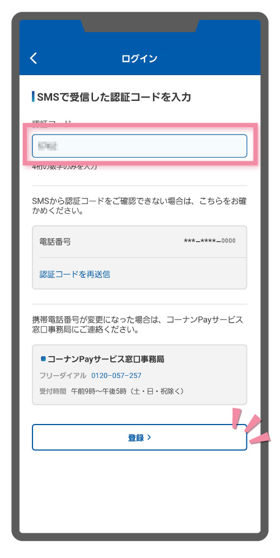Tap the blurred code inside input field
This screenshot has width=280, height=558.
[x=48, y=146]
